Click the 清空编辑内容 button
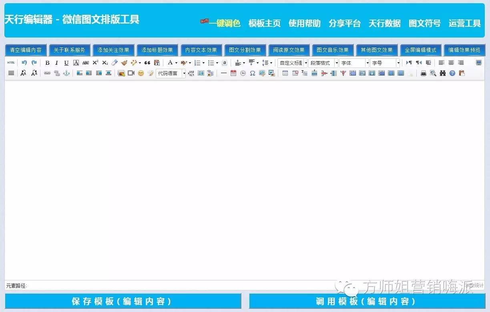 tap(26, 50)
